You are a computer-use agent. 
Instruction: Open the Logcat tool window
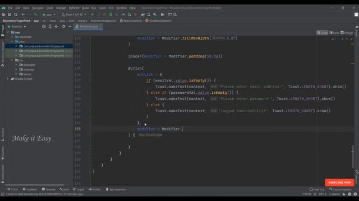click(79, 189)
